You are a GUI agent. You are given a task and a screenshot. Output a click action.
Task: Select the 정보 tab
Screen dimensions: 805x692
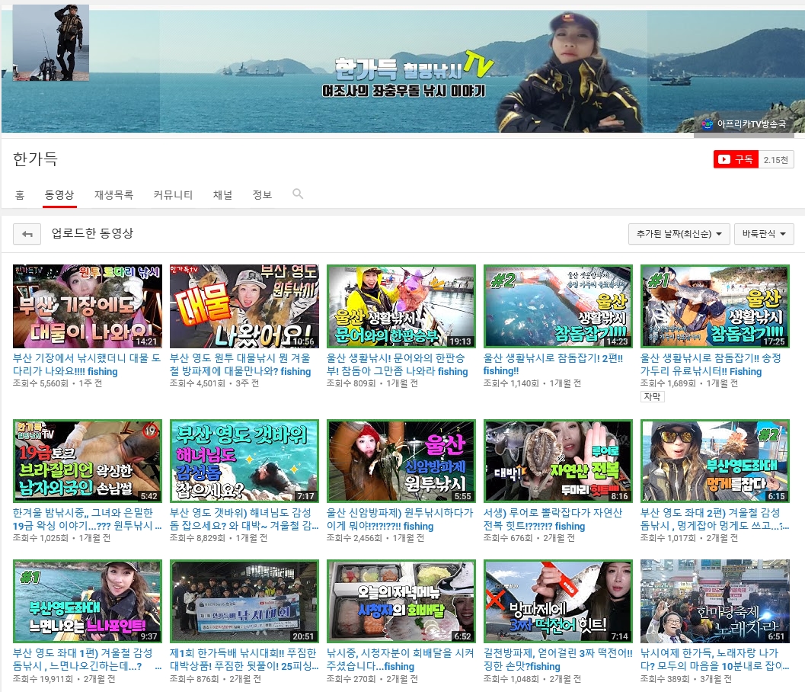point(262,195)
